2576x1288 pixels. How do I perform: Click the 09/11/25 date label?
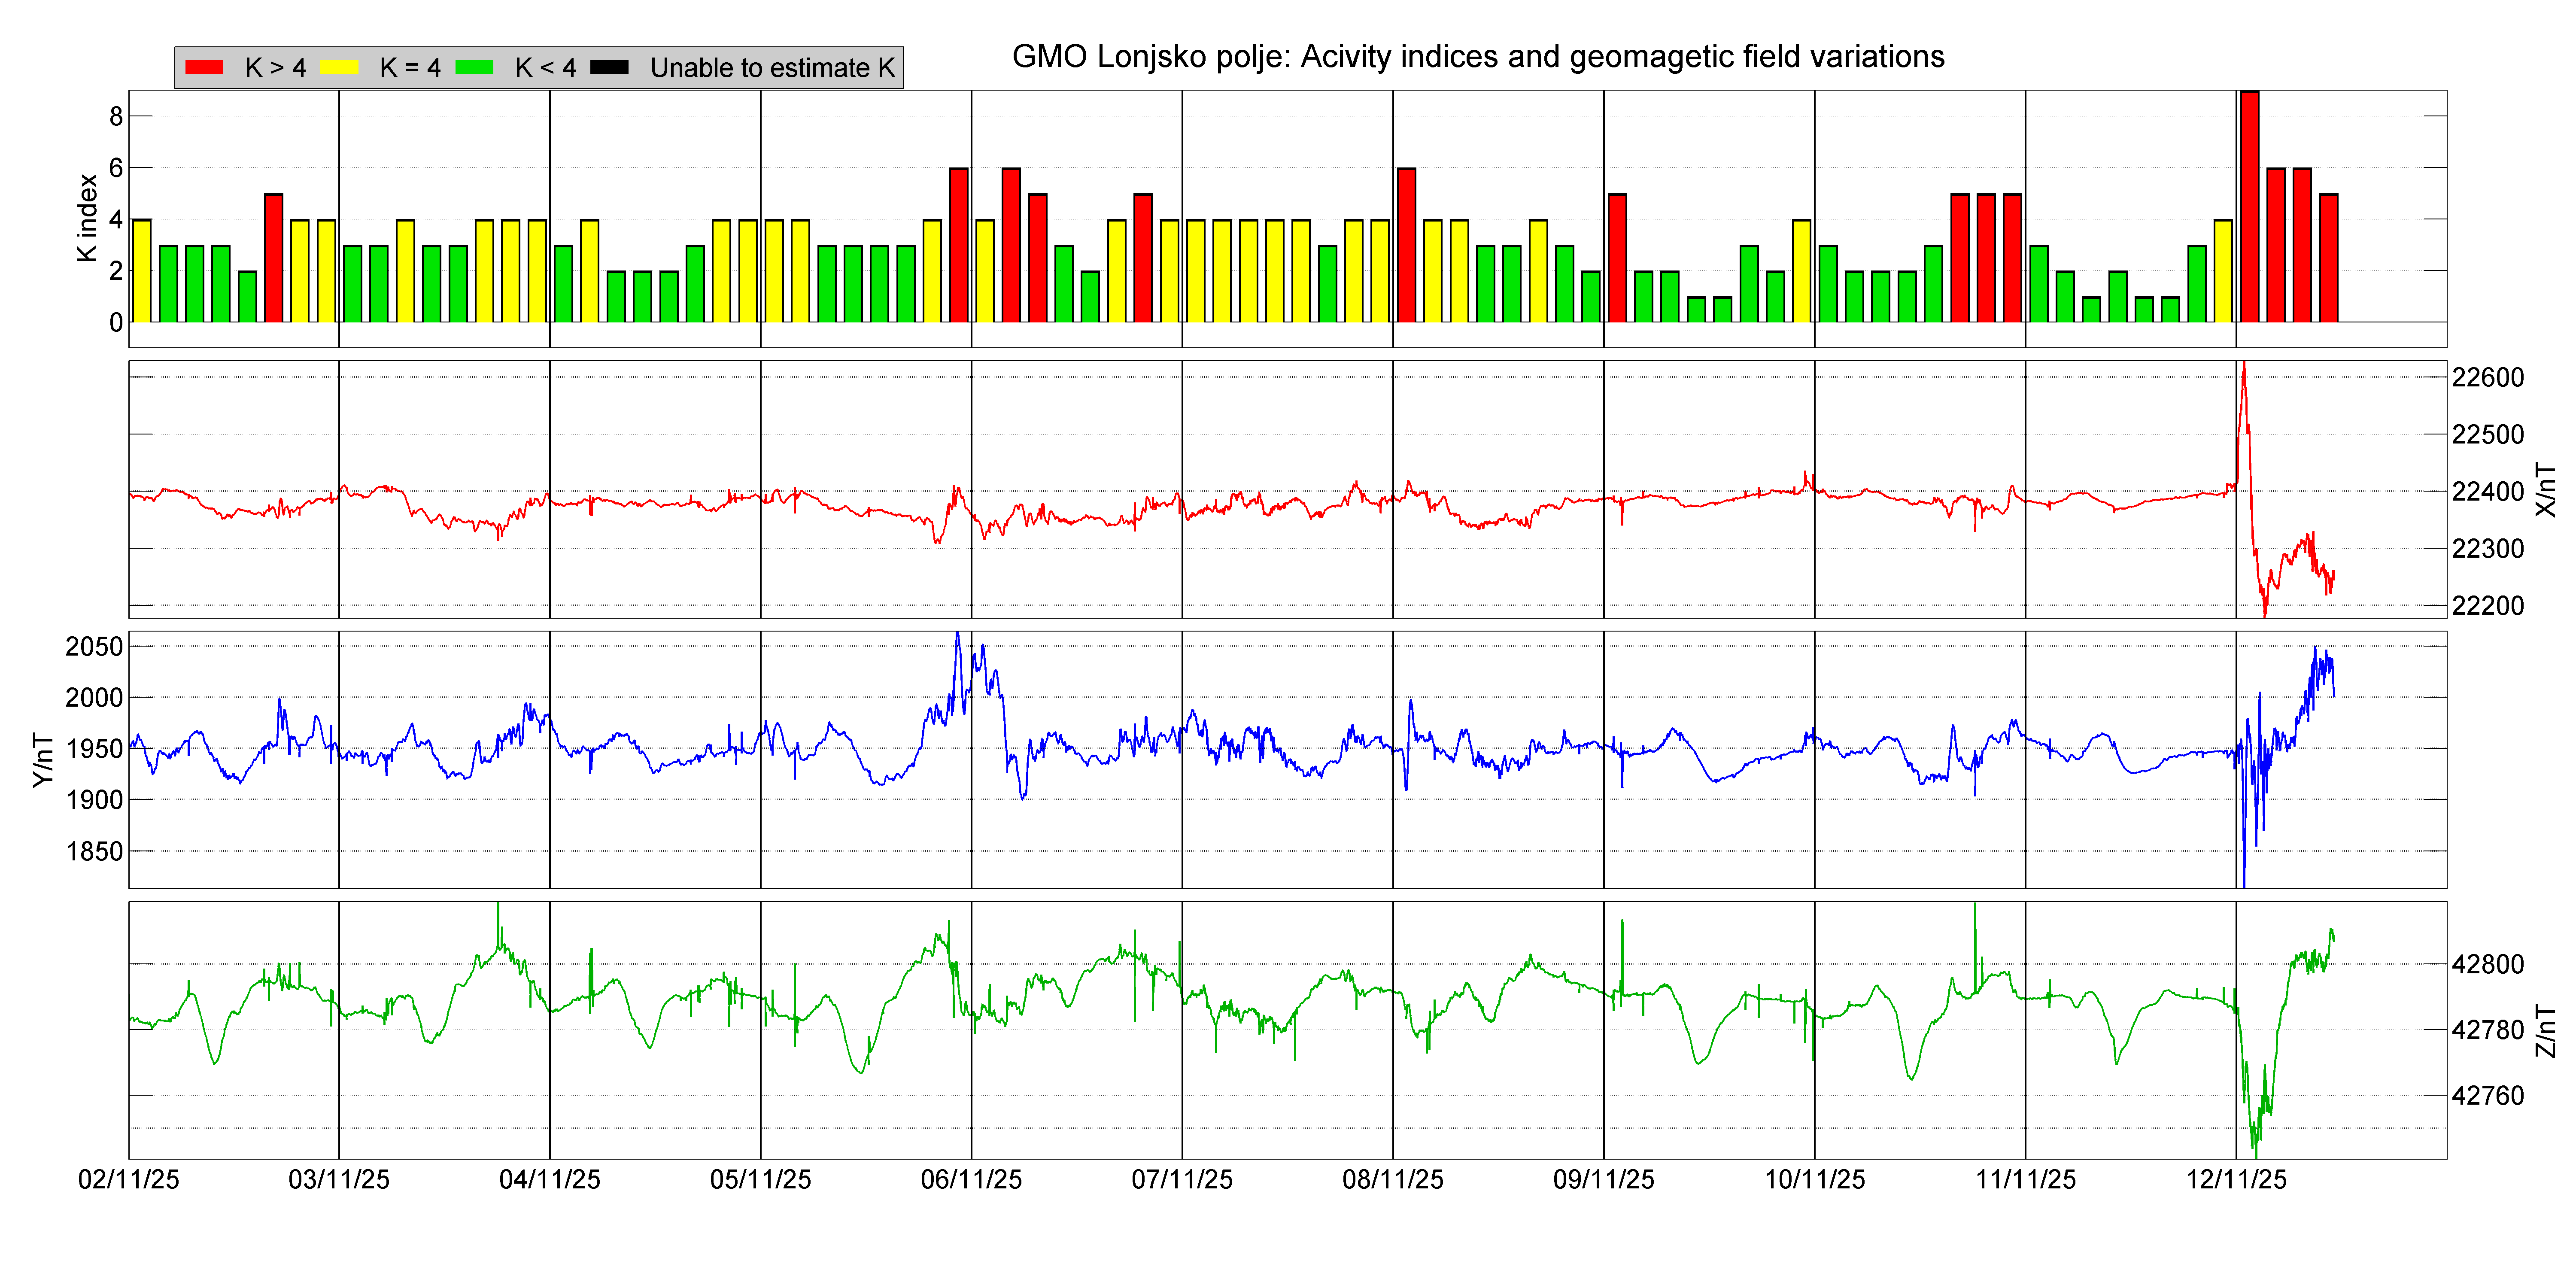tap(1603, 1179)
